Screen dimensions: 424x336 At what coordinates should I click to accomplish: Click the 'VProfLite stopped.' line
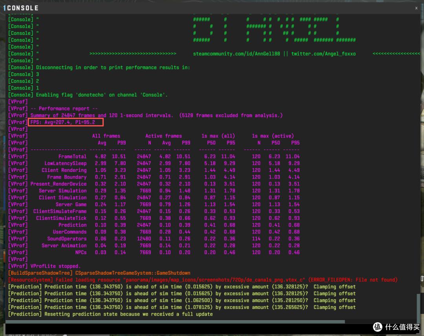(55, 266)
